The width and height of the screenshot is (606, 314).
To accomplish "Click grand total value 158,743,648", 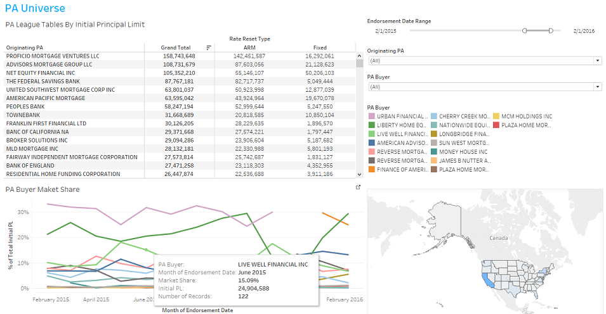I will coord(179,56).
